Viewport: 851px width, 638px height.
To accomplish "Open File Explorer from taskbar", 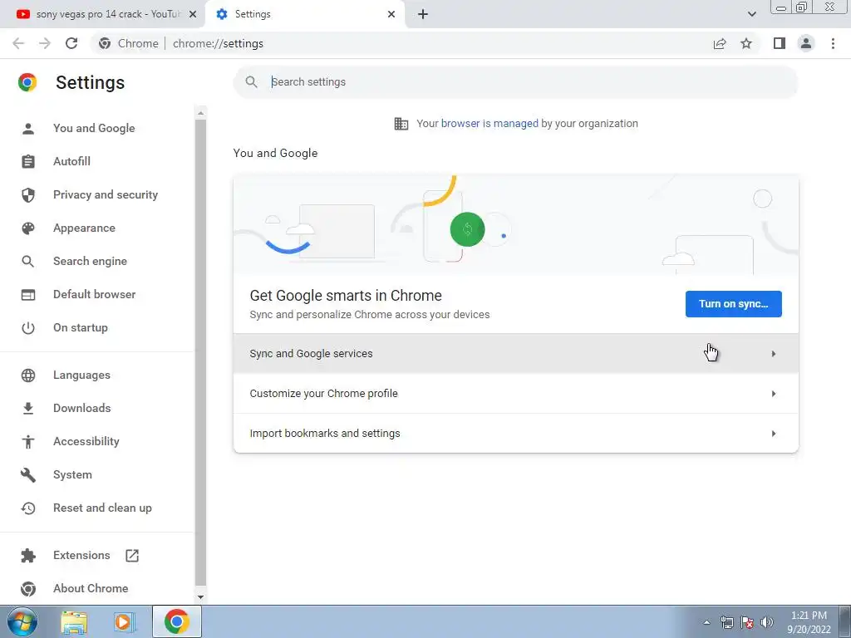I will pos(74,621).
